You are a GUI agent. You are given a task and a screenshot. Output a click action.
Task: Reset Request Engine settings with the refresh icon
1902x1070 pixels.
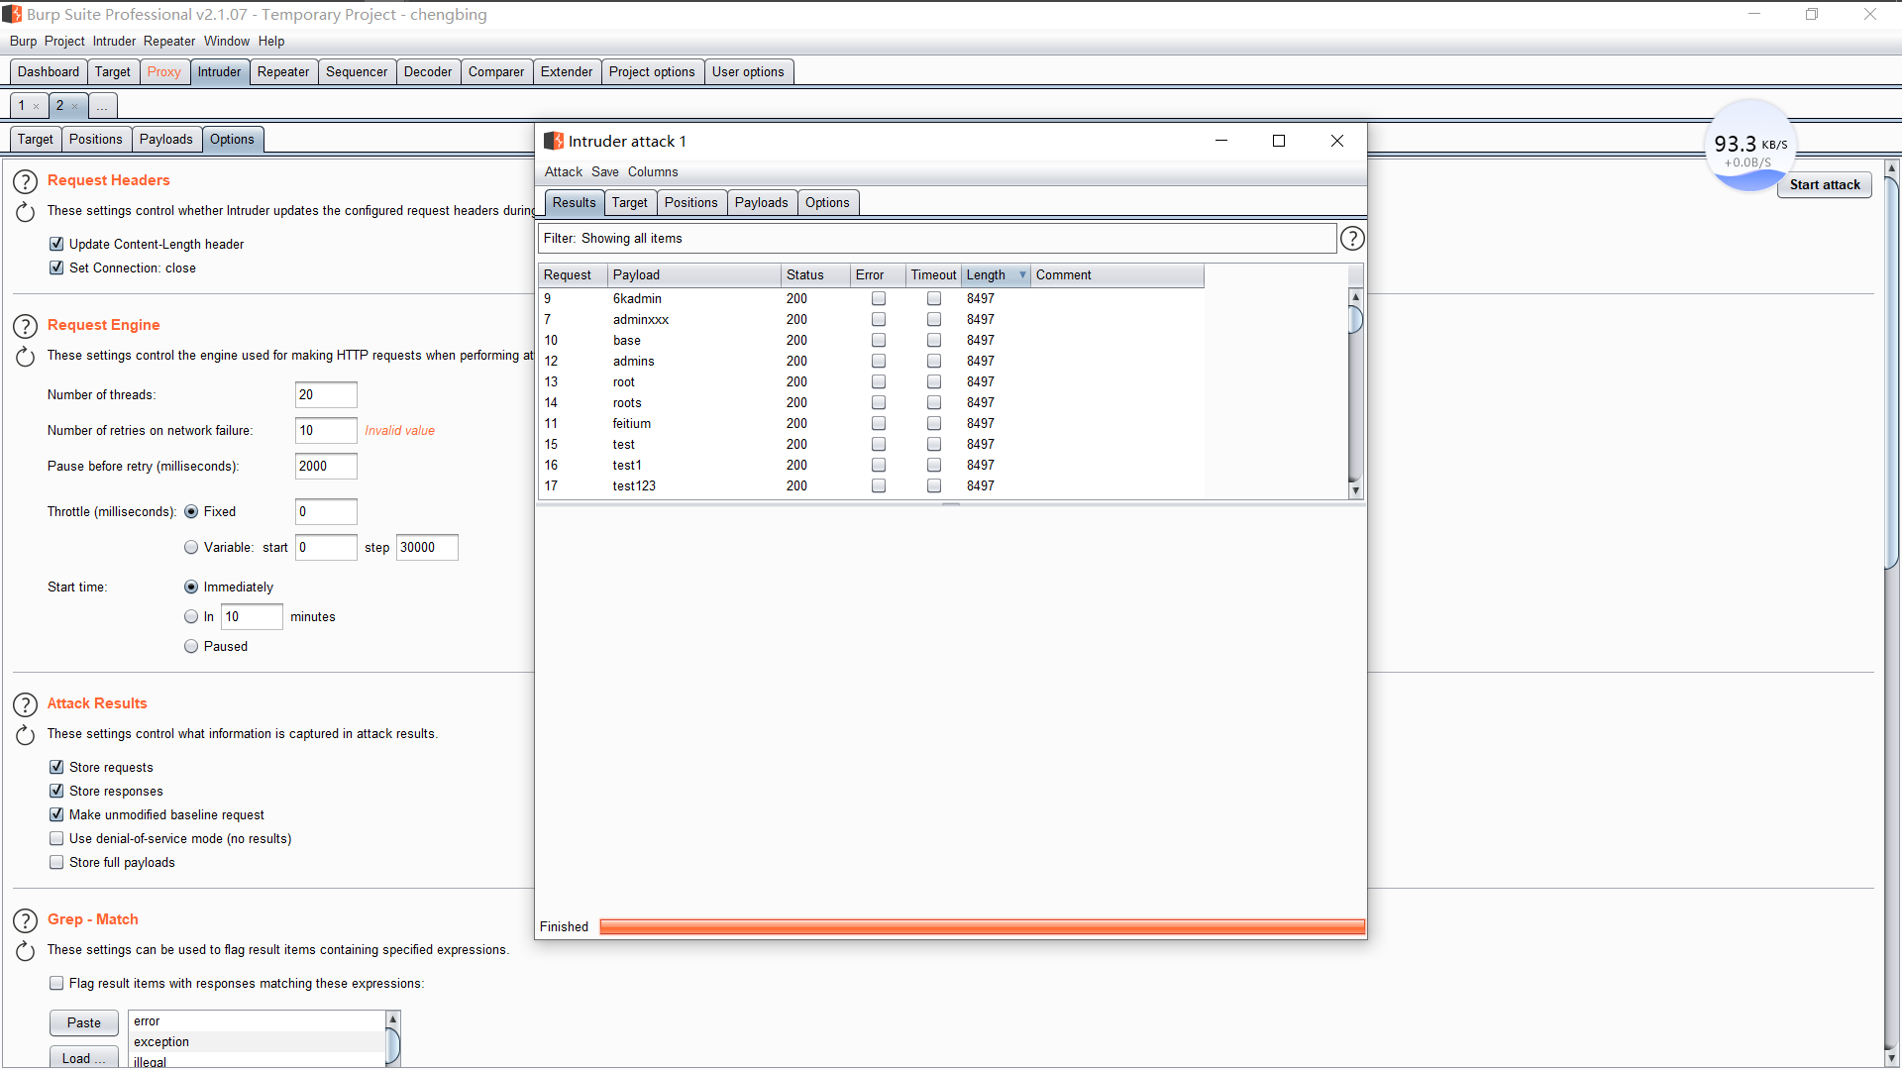25,357
